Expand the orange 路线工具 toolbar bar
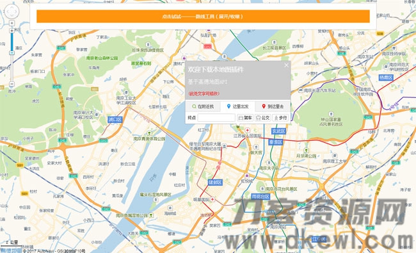Image resolution: width=416 pixels, height=253 pixels. click(203, 17)
